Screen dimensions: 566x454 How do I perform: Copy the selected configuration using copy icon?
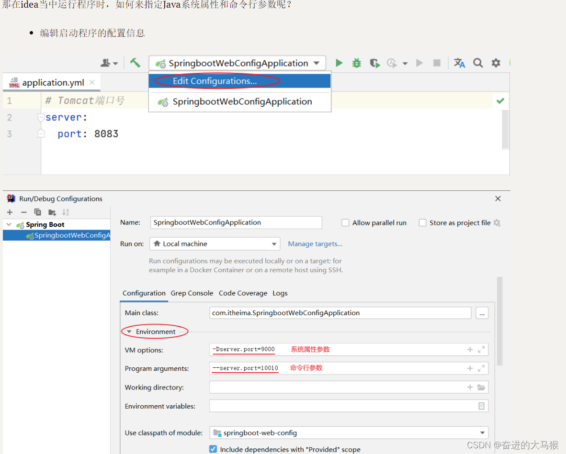coord(37,212)
